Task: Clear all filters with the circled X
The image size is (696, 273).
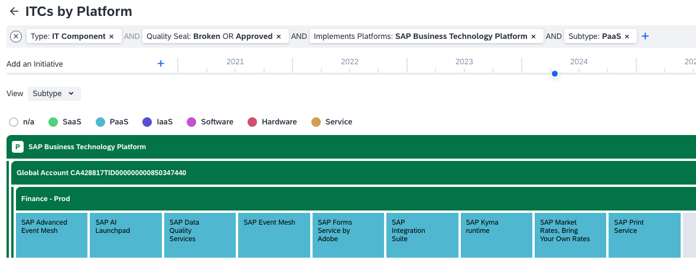Action: click(16, 37)
